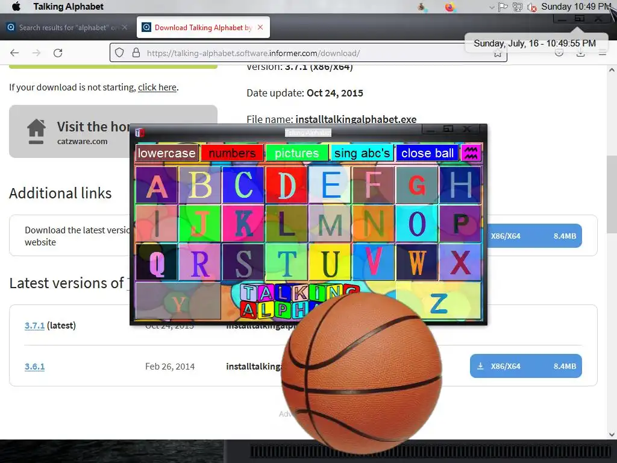Play the sing abc's song
The width and height of the screenshot is (617, 463).
tap(362, 153)
